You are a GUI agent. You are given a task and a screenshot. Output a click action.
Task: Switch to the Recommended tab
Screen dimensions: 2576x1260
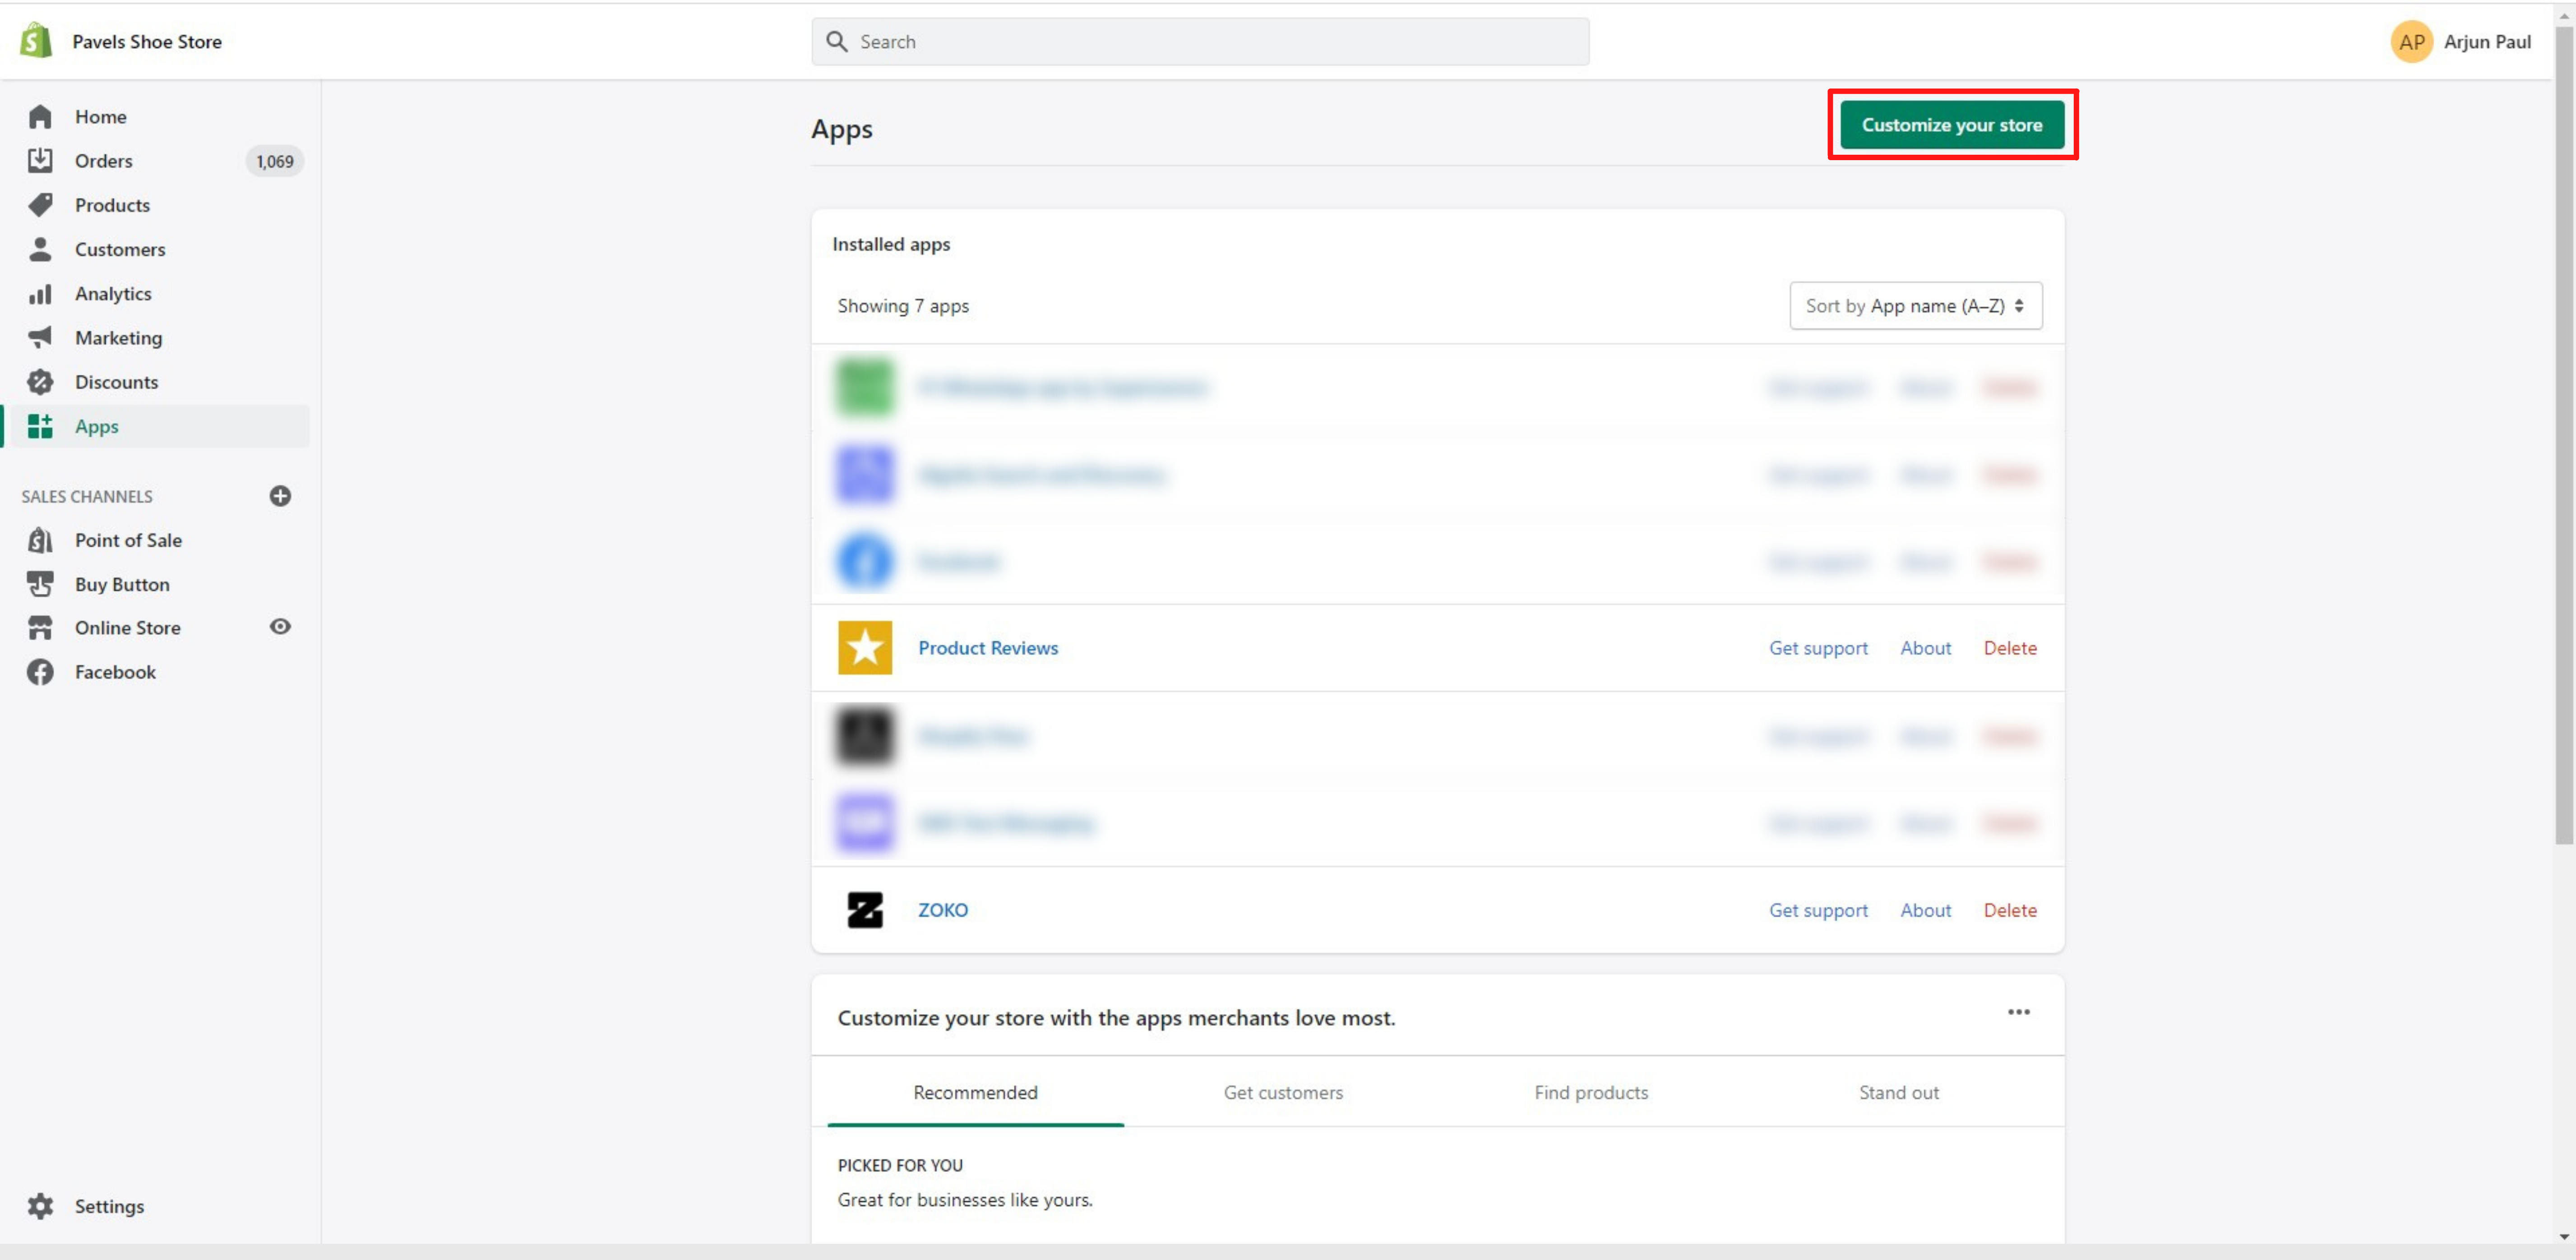[x=975, y=1092]
